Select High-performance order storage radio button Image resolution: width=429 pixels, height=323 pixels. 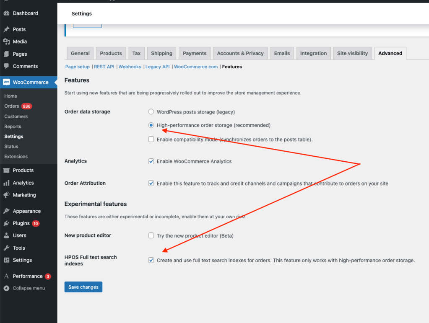pos(151,125)
